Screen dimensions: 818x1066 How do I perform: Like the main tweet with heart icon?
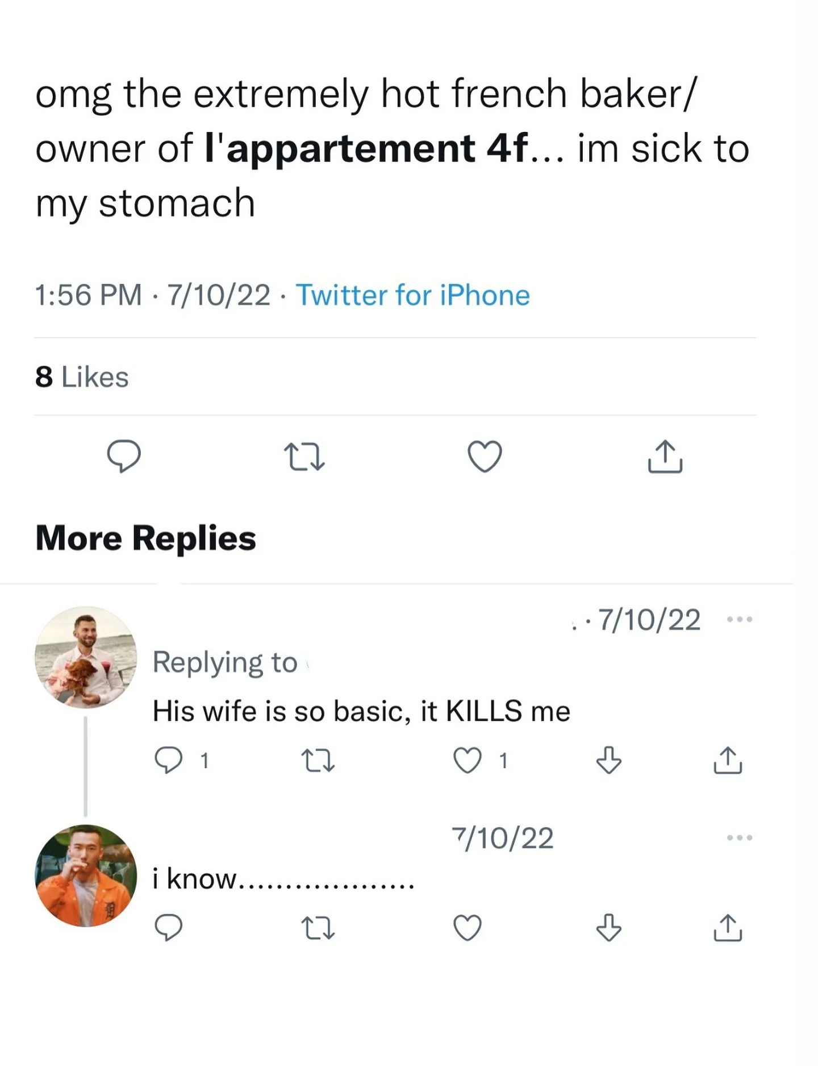click(485, 457)
